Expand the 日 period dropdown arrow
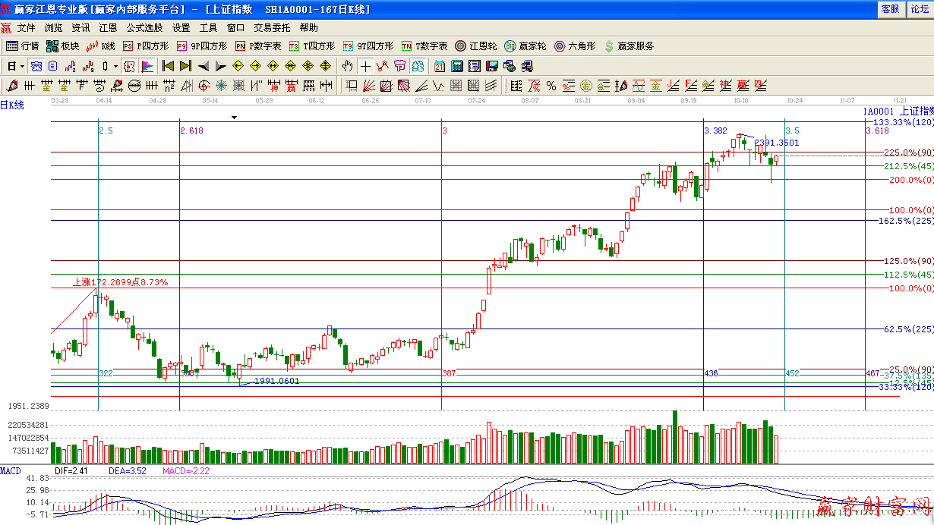This screenshot has height=525, width=934. [x=23, y=66]
